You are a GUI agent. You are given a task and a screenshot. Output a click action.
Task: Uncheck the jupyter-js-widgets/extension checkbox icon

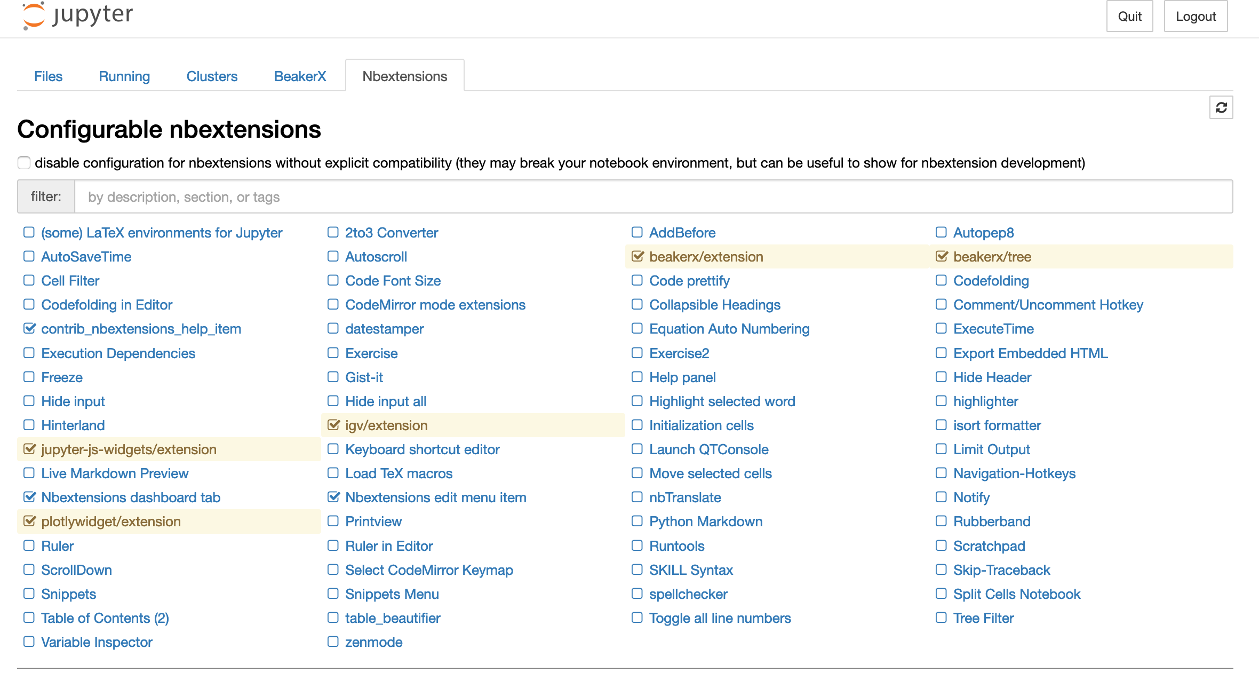point(29,449)
